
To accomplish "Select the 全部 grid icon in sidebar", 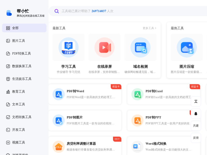I will [x=8, y=28].
